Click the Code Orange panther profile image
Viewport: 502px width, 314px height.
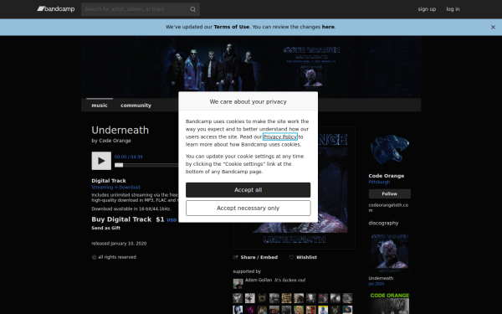390,148
